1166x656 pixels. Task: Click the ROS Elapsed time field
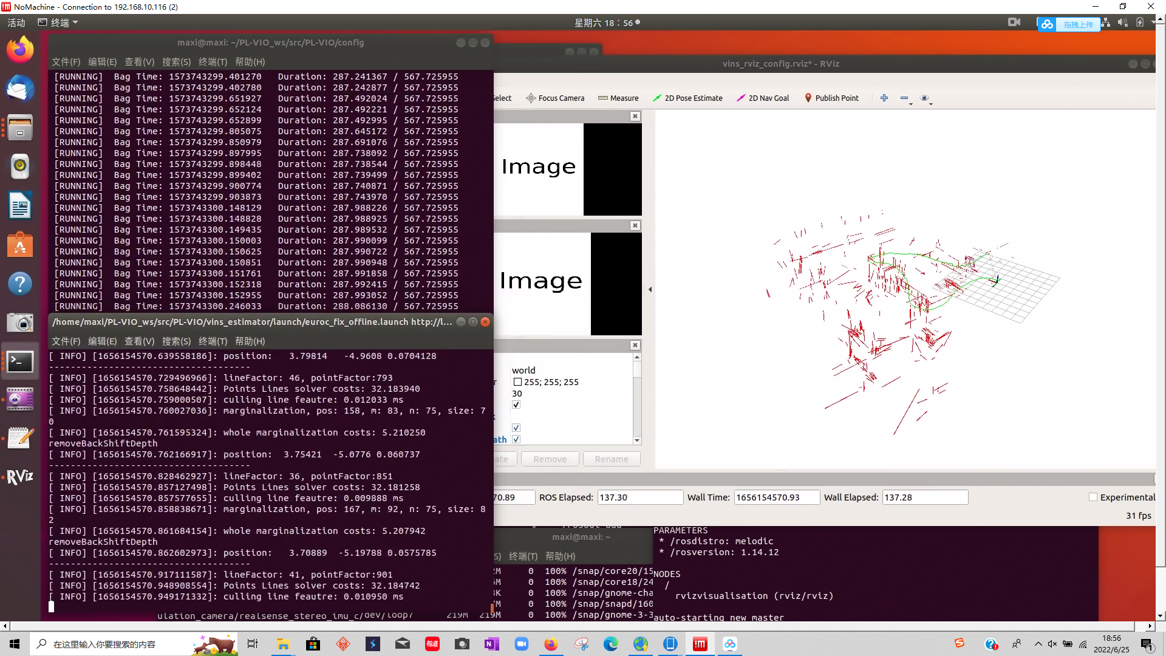coord(639,497)
